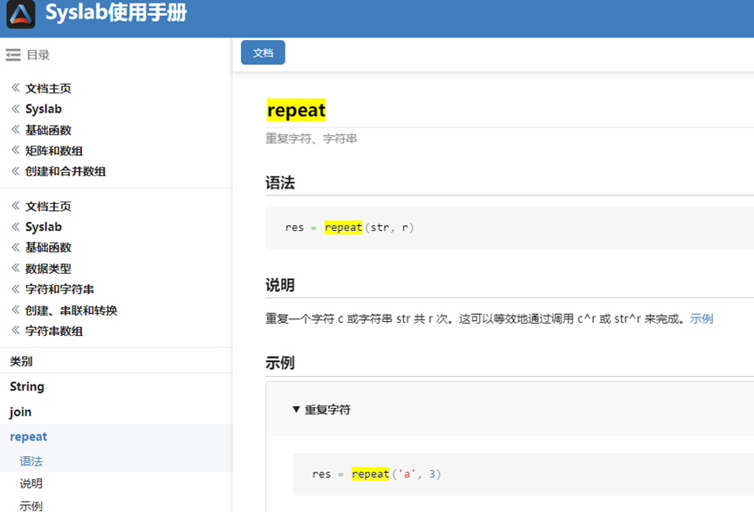Jump to 语法 section from sidebar
Viewport: 754px width, 512px height.
point(31,461)
